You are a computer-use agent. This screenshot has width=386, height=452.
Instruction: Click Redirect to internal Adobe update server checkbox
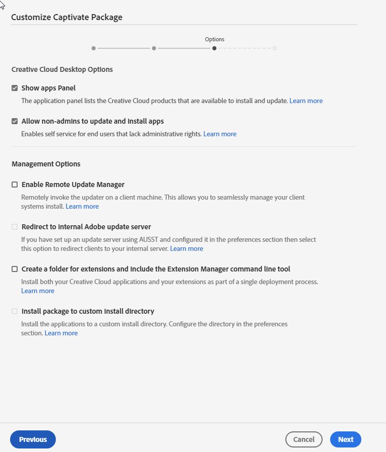coord(15,227)
